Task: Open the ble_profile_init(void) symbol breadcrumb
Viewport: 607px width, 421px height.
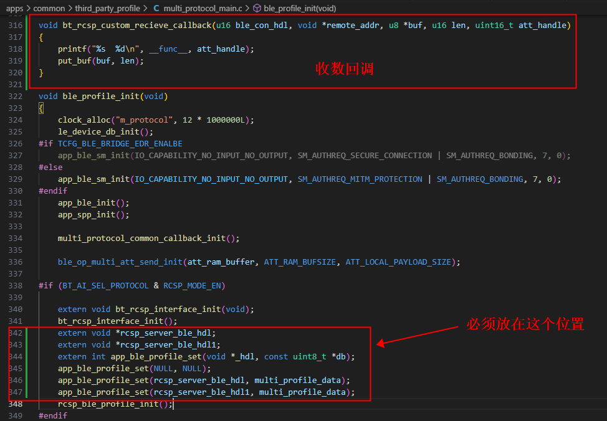Action: coord(300,8)
